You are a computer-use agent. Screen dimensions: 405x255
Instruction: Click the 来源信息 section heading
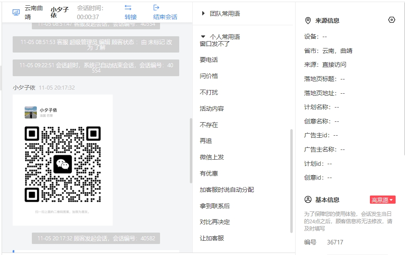(x=327, y=21)
